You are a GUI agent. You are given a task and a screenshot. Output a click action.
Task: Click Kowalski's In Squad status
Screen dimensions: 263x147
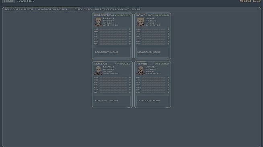point(161,15)
